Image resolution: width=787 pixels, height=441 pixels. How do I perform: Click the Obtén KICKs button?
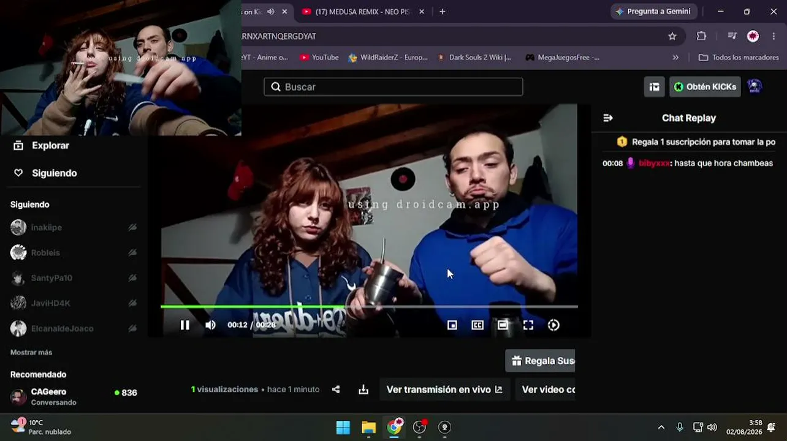[705, 87]
